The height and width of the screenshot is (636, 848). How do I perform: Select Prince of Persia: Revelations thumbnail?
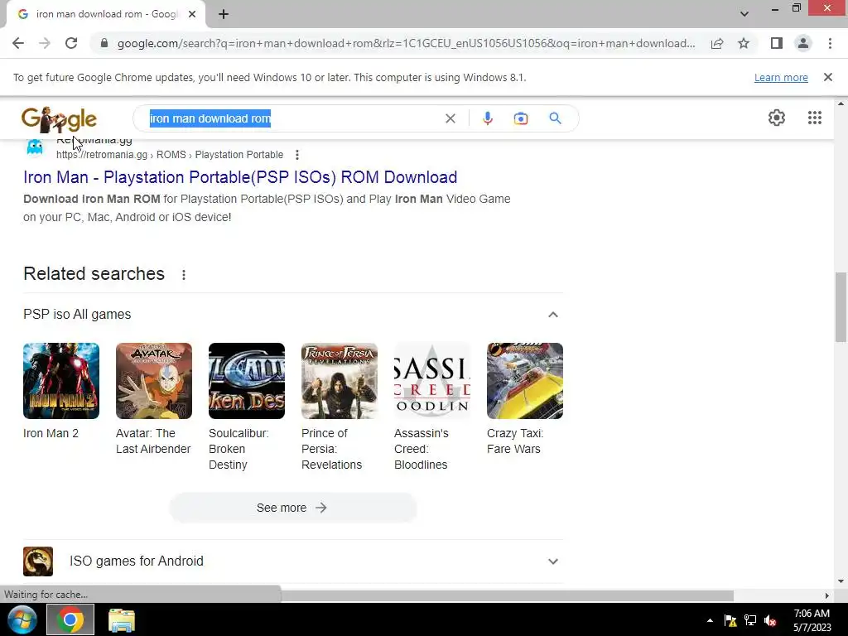pyautogui.click(x=340, y=381)
